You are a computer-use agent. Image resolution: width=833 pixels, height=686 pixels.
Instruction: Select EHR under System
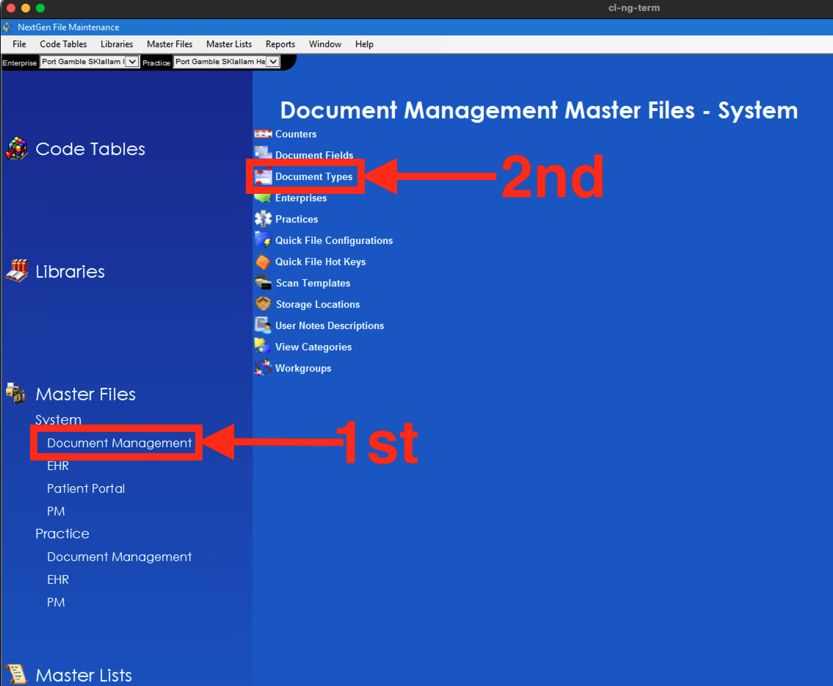(58, 466)
